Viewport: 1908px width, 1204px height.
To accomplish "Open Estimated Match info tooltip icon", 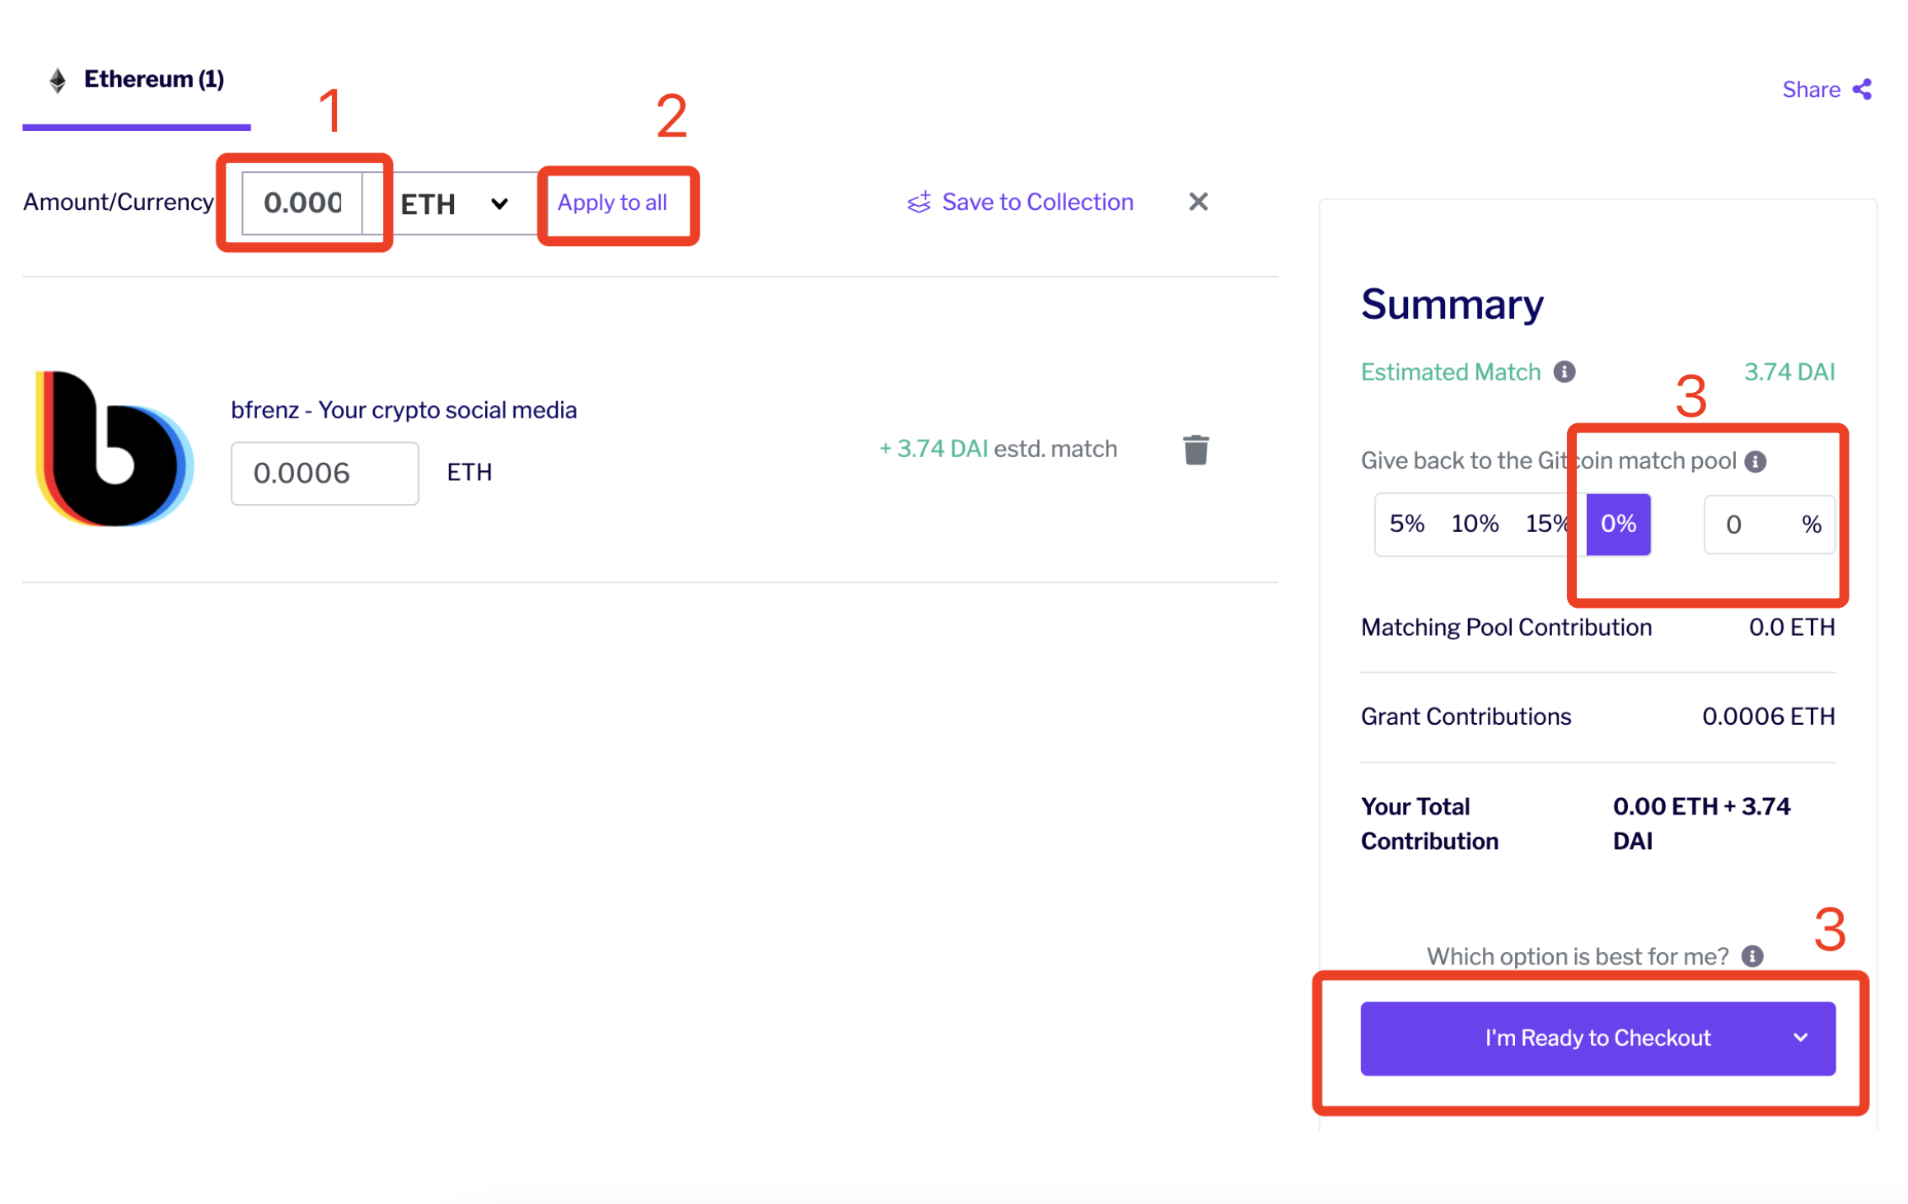I will (1564, 372).
